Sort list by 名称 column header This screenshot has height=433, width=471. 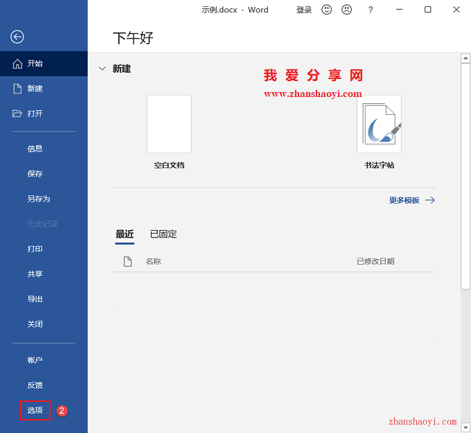click(153, 261)
